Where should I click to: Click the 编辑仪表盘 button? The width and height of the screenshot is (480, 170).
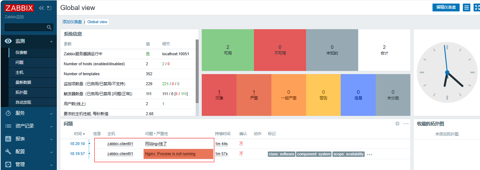click(446, 7)
